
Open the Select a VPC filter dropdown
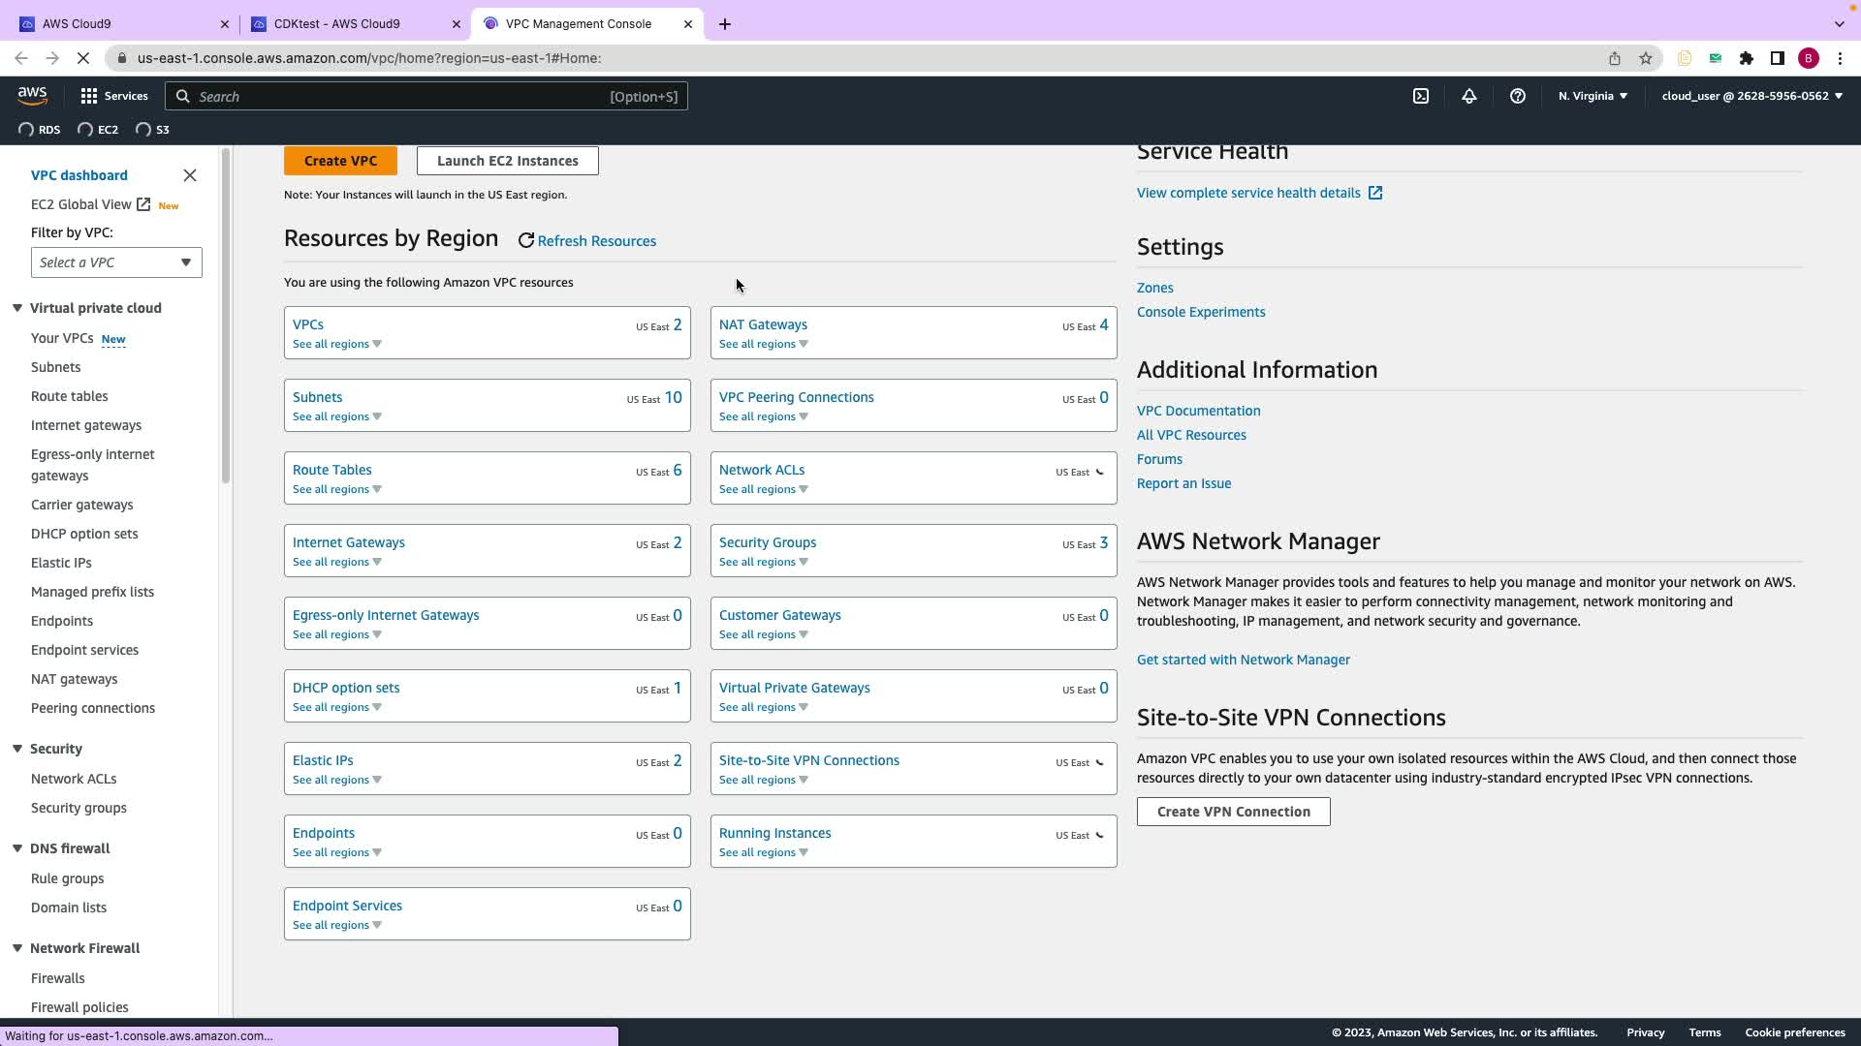point(116,262)
